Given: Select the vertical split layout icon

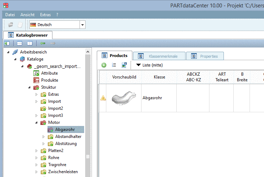Looking at the screenshot, I should (30, 43).
